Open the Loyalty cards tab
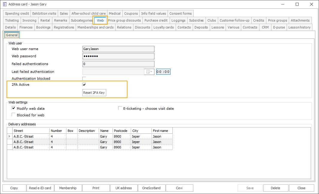Screen dimensions: 319x194 click(163, 27)
